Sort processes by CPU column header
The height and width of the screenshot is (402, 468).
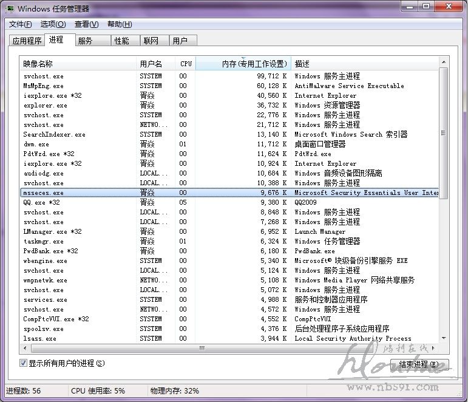coord(186,64)
